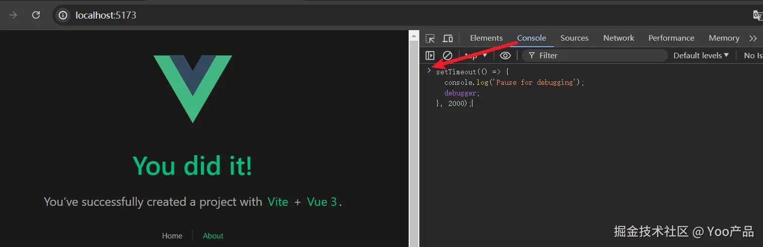
Task: Switch to the Performance tab
Action: coord(671,38)
